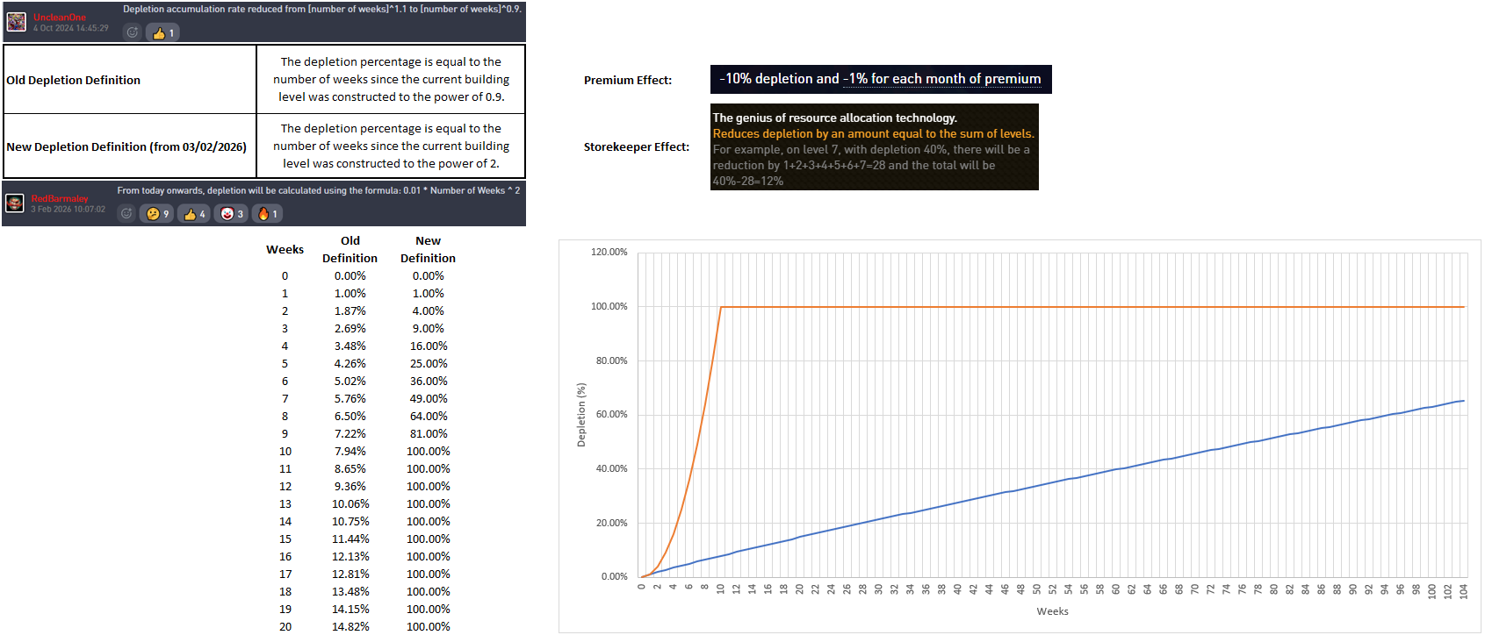Click the 'Weeks' column header in the data table
The image size is (1485, 635).
coord(285,249)
